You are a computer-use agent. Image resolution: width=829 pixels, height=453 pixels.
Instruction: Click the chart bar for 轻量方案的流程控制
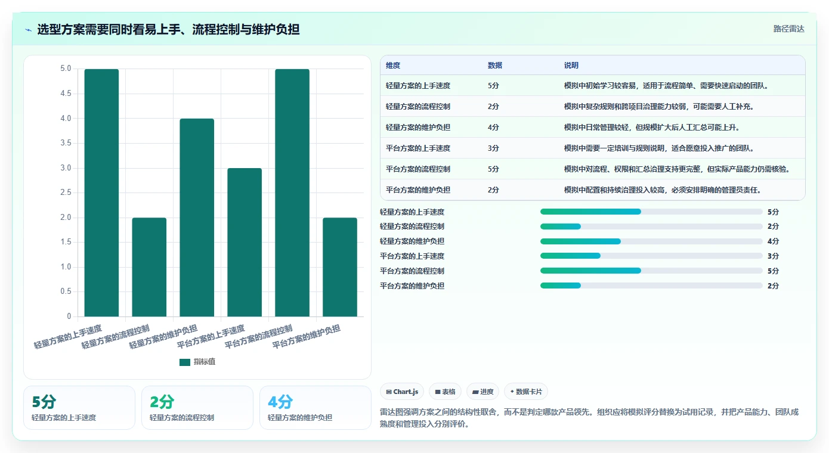tap(149, 267)
